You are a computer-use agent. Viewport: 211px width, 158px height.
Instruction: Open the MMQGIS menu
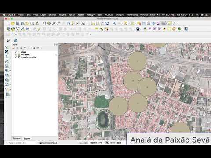click(120, 15)
